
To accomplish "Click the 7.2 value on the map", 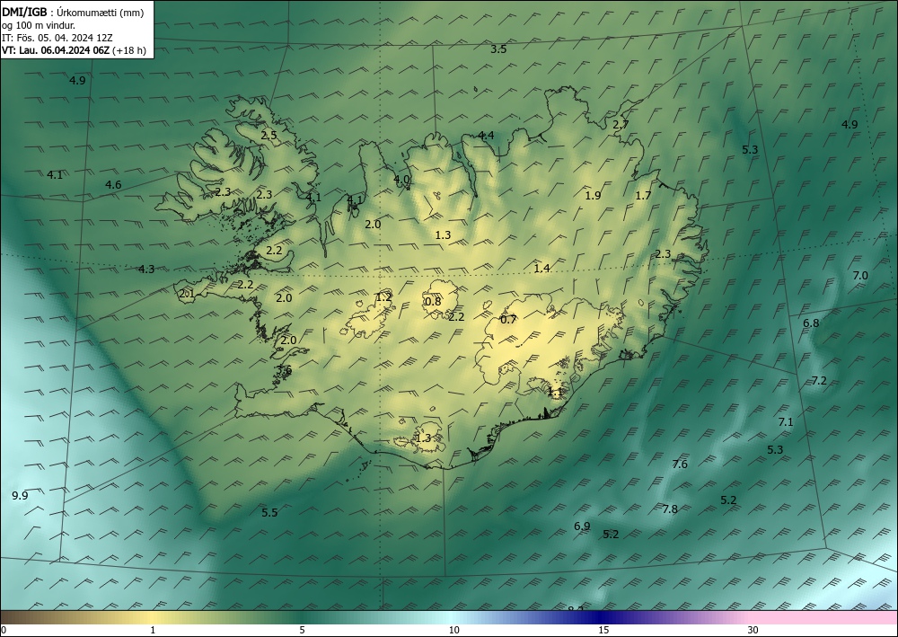I will point(819,380).
